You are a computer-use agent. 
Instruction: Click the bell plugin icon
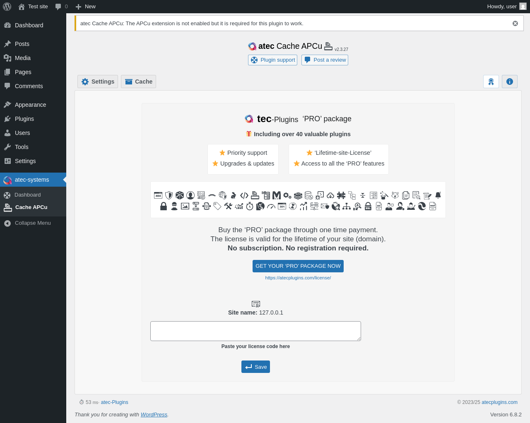click(438, 195)
